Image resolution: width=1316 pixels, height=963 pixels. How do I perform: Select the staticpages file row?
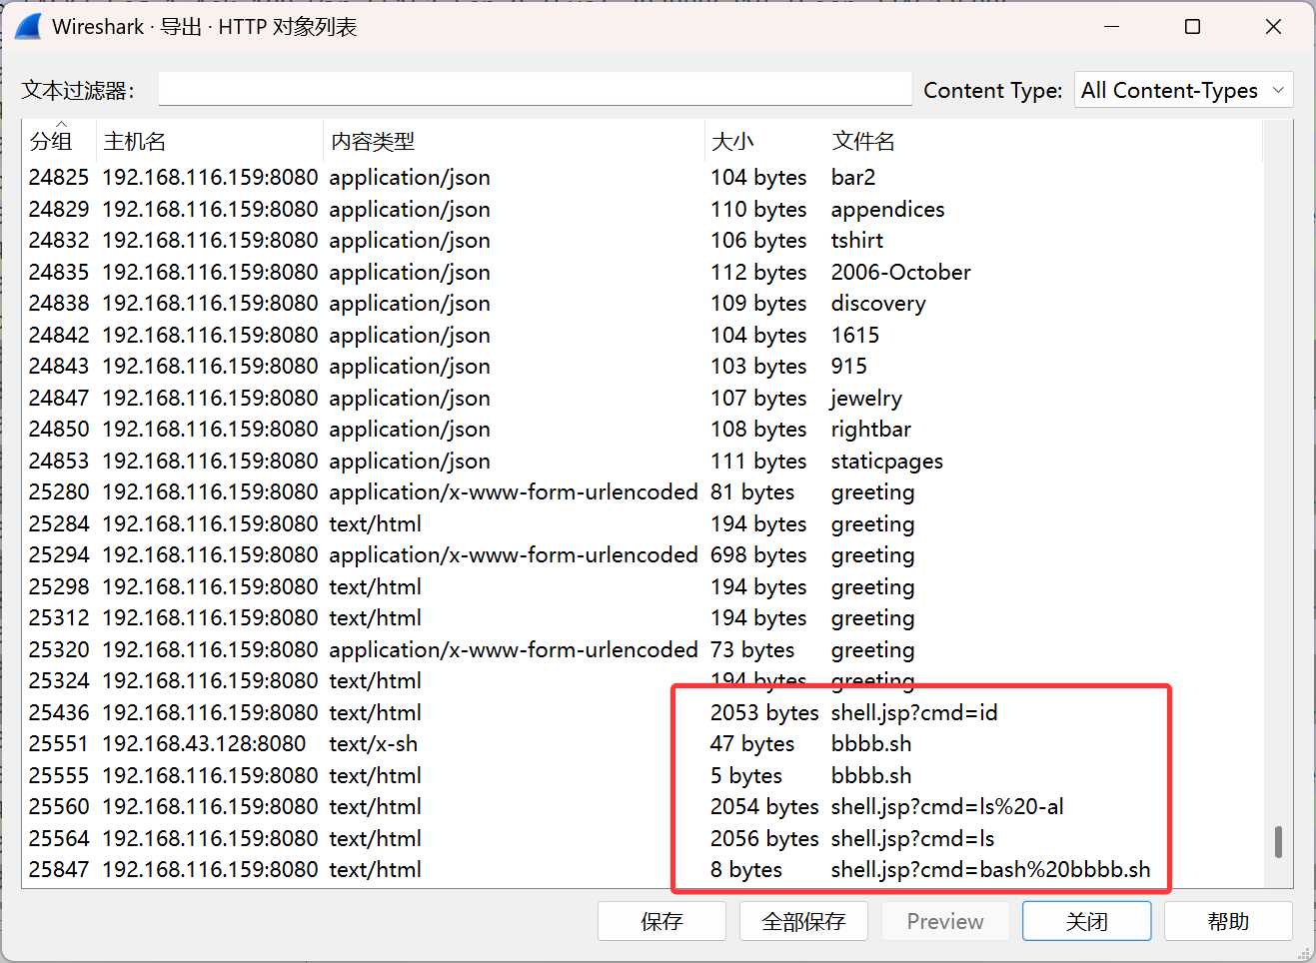642,461
